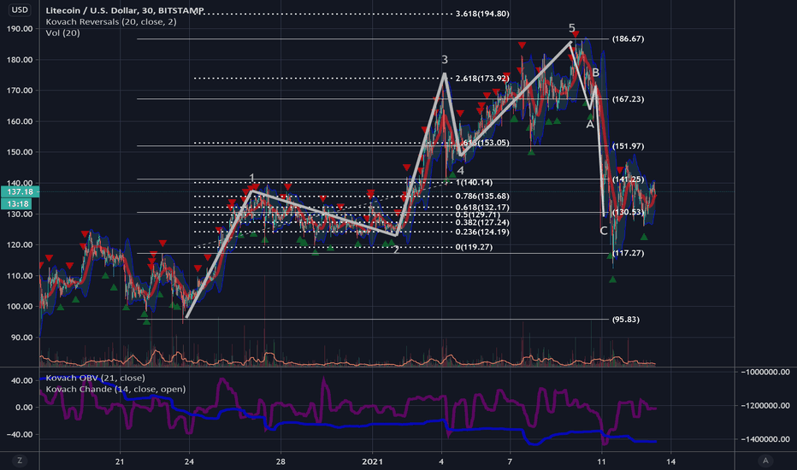
Task: Select Kovach Reversals indicator legend
Action: point(111,21)
